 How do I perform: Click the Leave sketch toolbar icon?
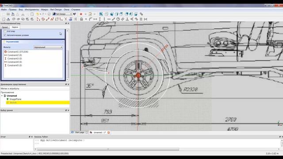8,19
